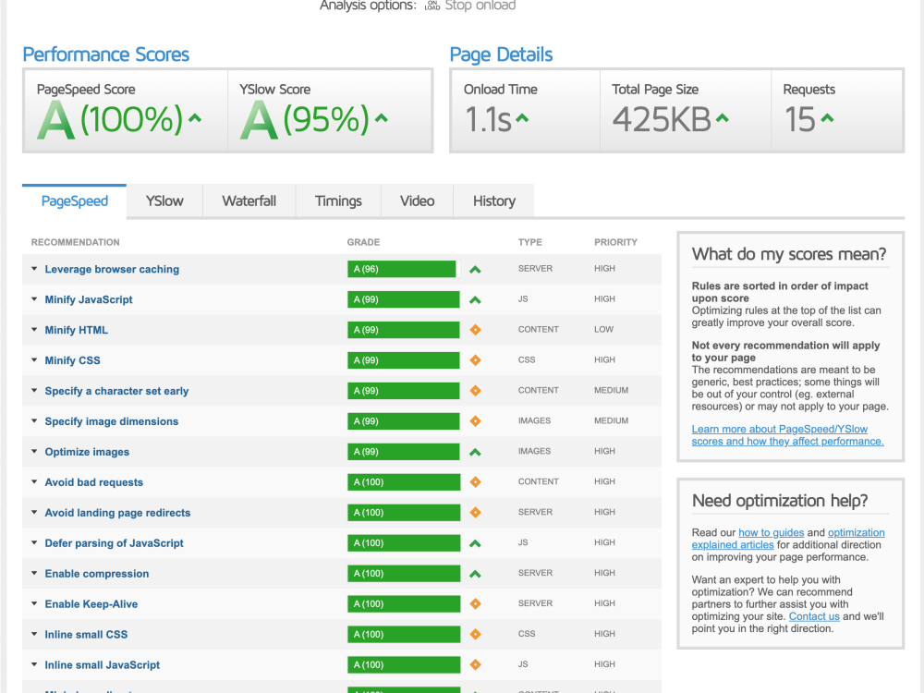Switch to the Video tab

coord(418,201)
